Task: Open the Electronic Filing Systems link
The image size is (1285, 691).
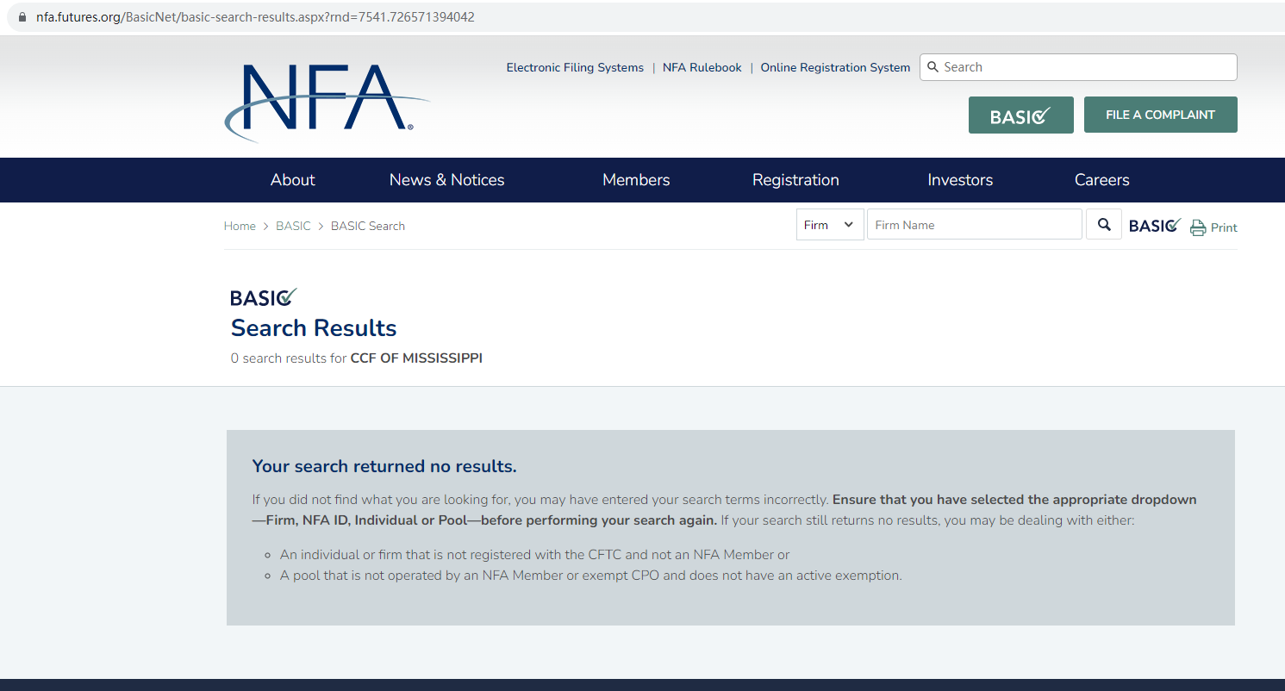Action: (575, 67)
